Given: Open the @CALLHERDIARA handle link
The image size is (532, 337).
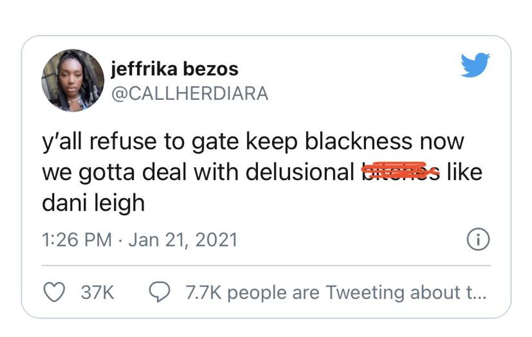Looking at the screenshot, I should [x=189, y=93].
